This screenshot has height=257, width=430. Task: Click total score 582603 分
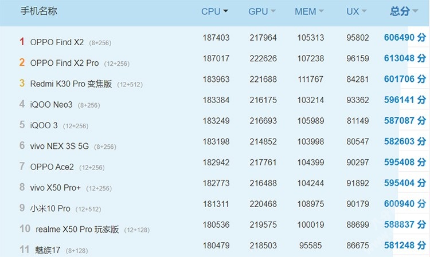click(x=405, y=141)
